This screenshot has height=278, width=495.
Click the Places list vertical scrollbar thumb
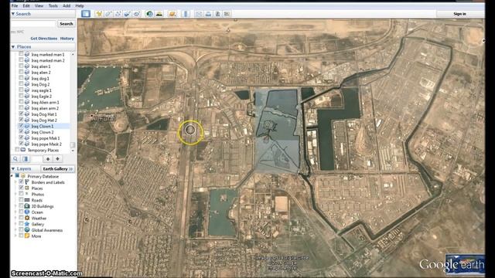(x=73, y=144)
